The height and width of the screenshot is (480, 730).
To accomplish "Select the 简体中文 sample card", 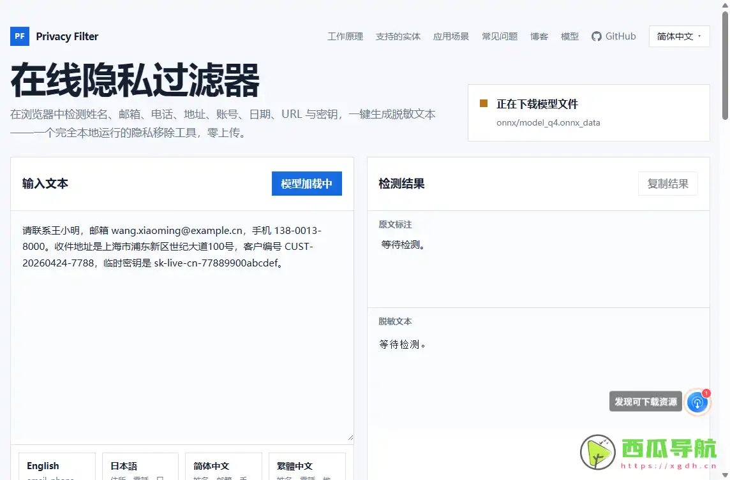I will (x=223, y=467).
